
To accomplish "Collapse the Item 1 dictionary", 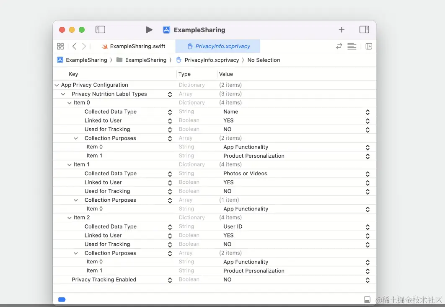I will (x=69, y=165).
